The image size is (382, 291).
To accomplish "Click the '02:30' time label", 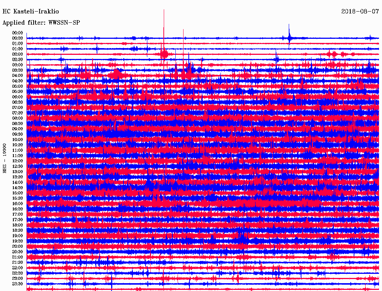I will 18,59.
